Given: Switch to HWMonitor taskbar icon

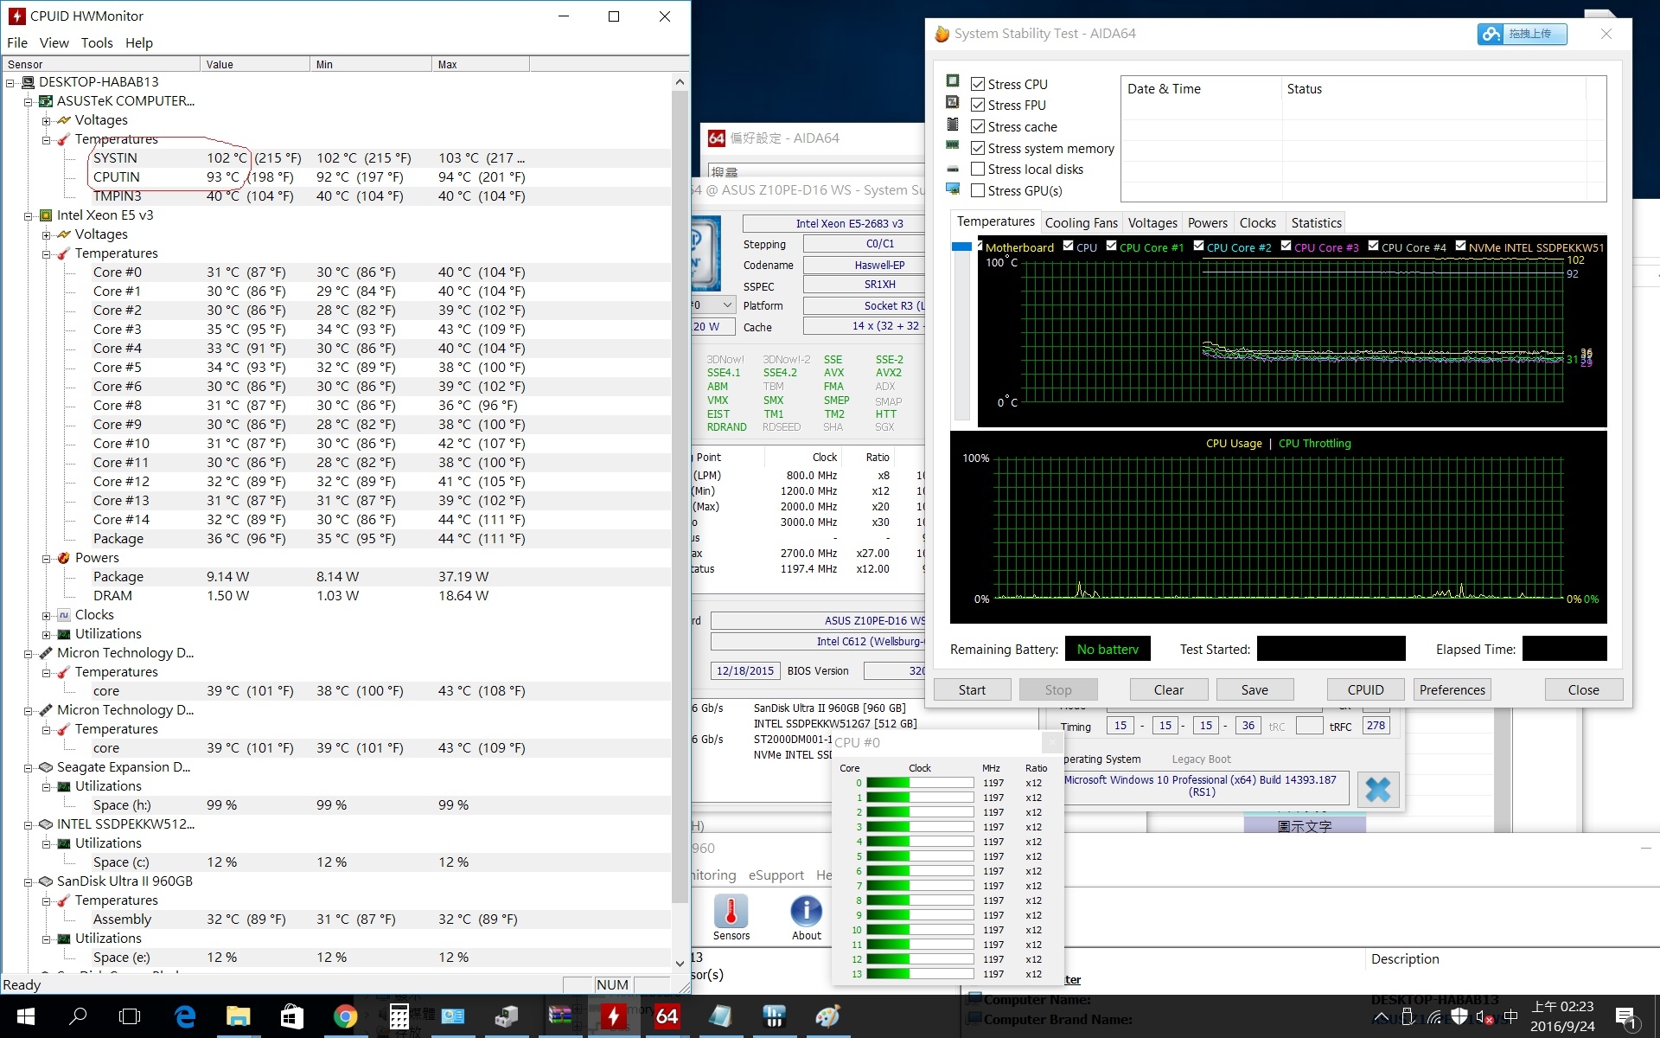Looking at the screenshot, I should coord(613,1016).
